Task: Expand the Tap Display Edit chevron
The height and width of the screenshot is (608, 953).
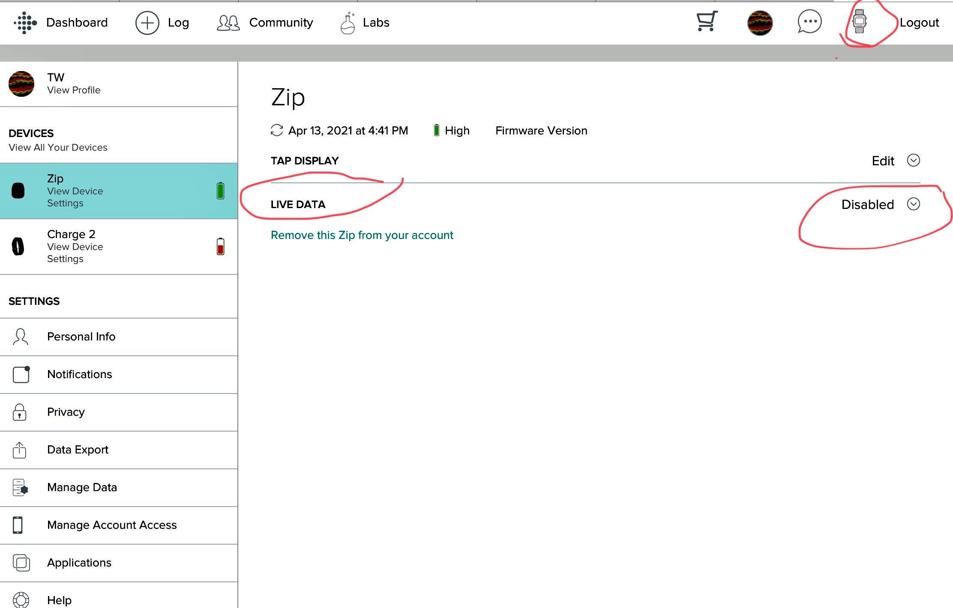Action: tap(913, 161)
